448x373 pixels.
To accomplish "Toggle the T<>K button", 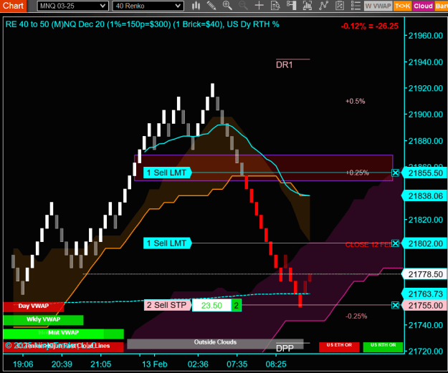I will pyautogui.click(x=403, y=6).
